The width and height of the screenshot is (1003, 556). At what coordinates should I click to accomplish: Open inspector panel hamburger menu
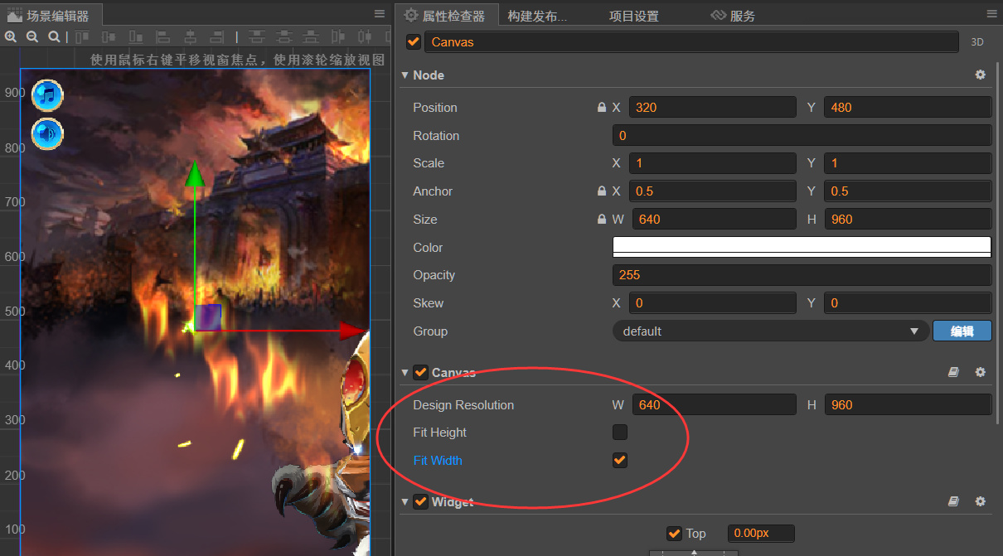pyautogui.click(x=991, y=14)
